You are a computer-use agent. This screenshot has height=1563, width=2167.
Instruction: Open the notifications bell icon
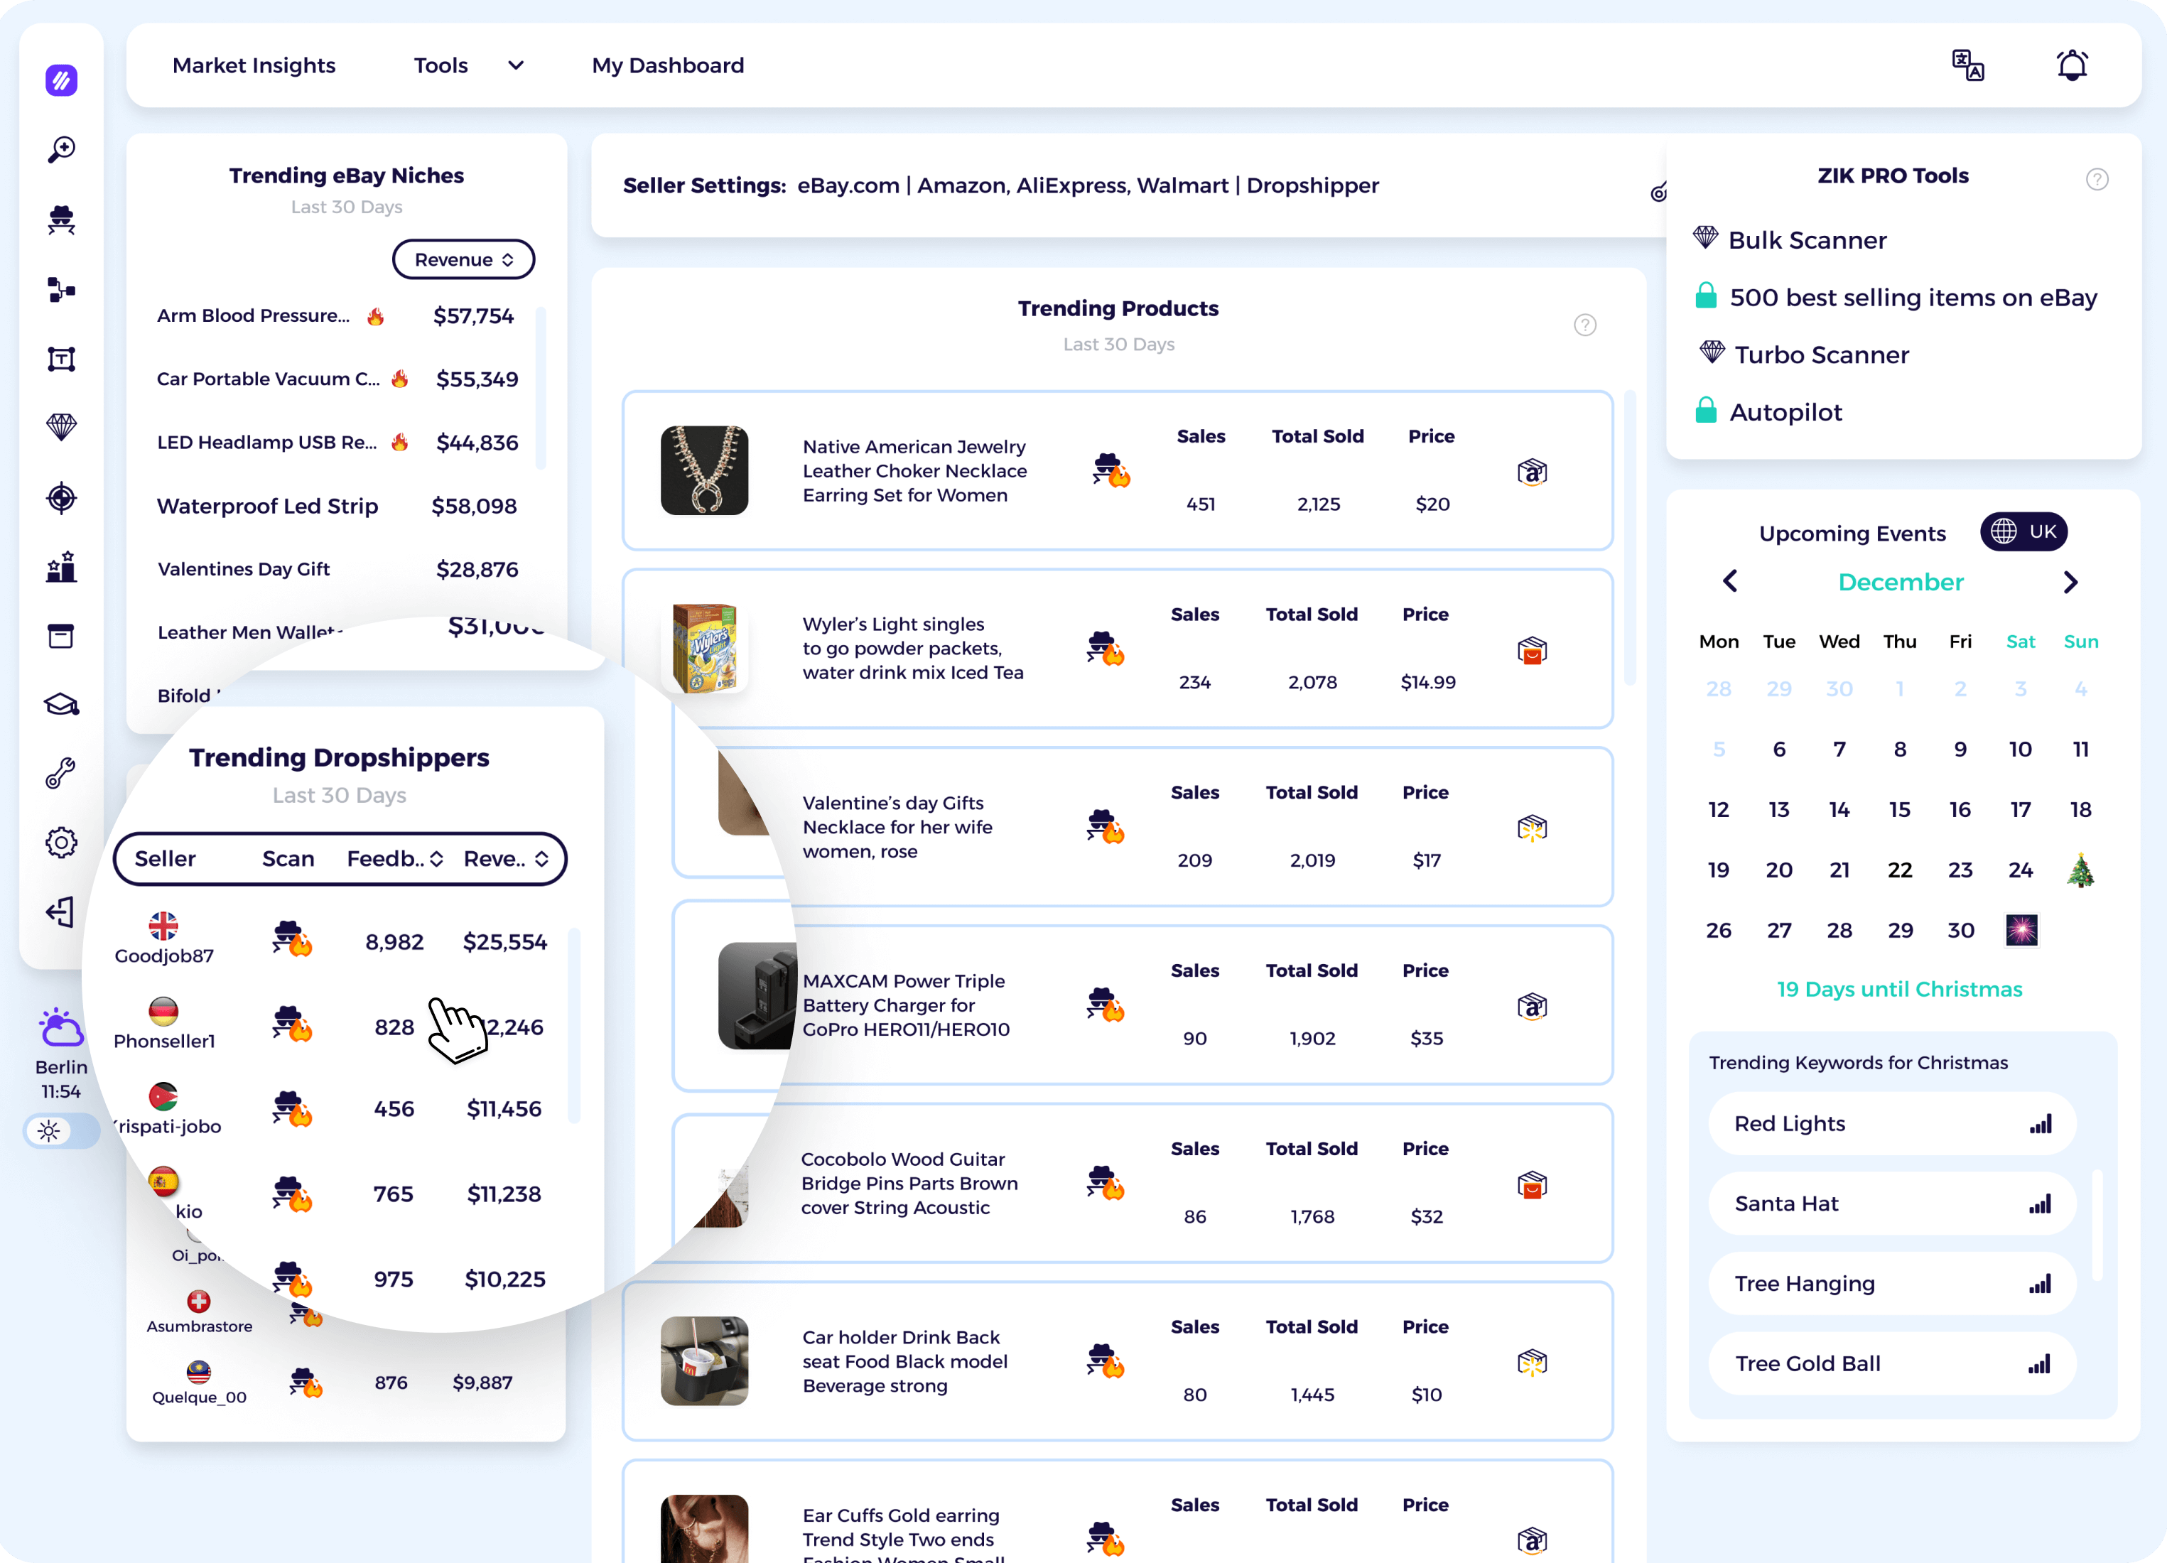point(2073,65)
